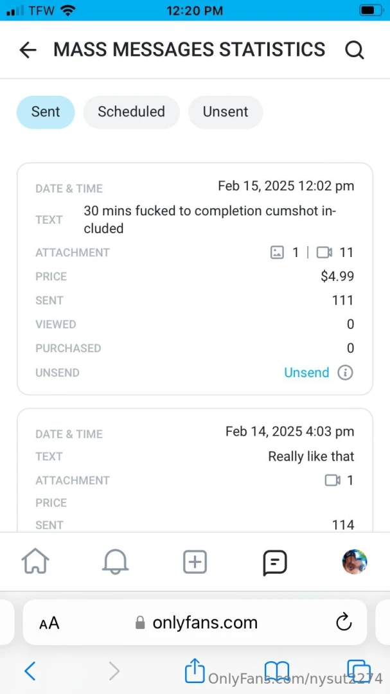Open notifications bell icon

[x=115, y=562]
